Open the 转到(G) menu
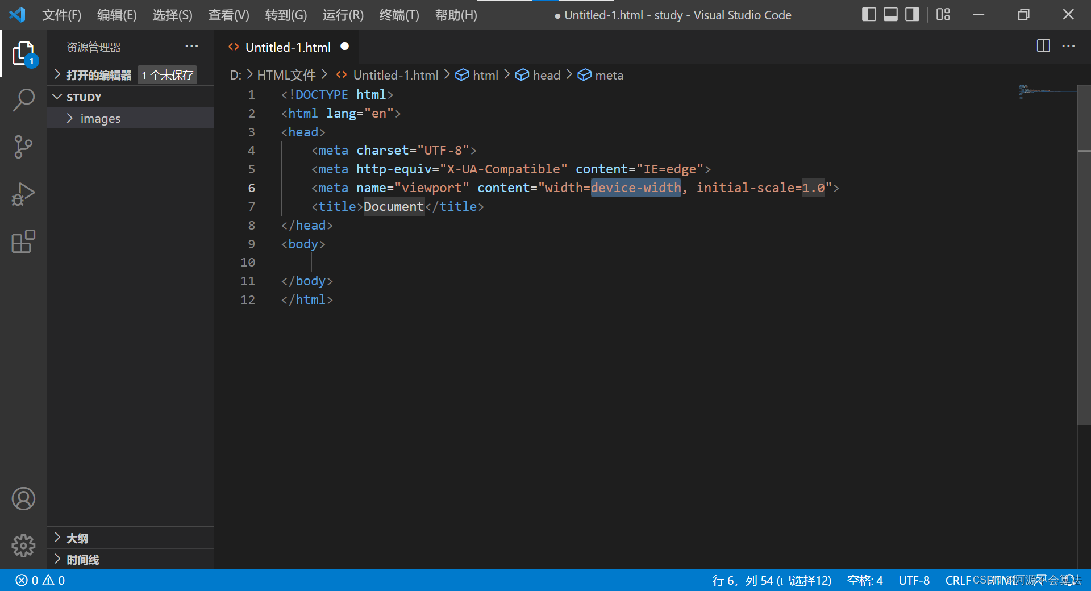Screen dimensions: 1091x591 click(x=286, y=15)
